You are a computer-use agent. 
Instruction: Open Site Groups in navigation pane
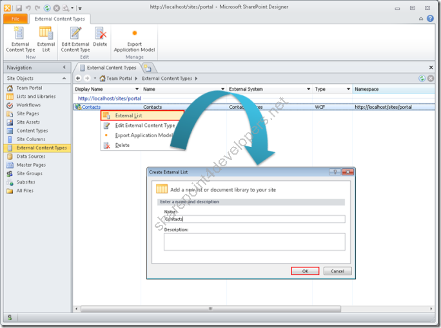[x=29, y=174]
